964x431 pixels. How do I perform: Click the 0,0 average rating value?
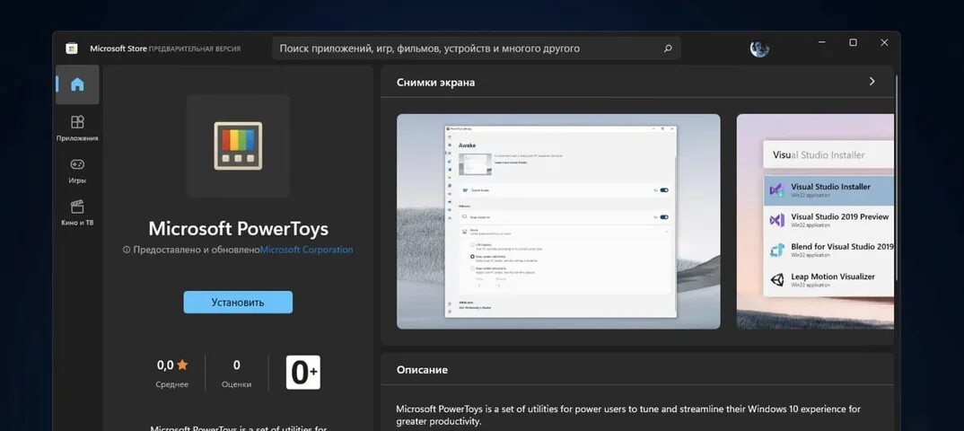tap(165, 365)
